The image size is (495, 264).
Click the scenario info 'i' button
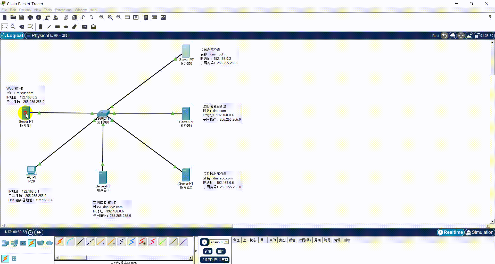point(204,242)
